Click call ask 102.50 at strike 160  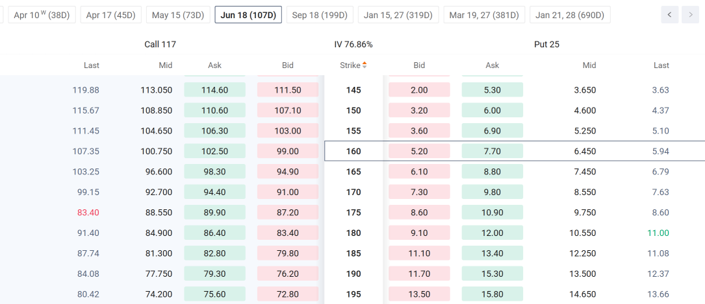(x=215, y=151)
